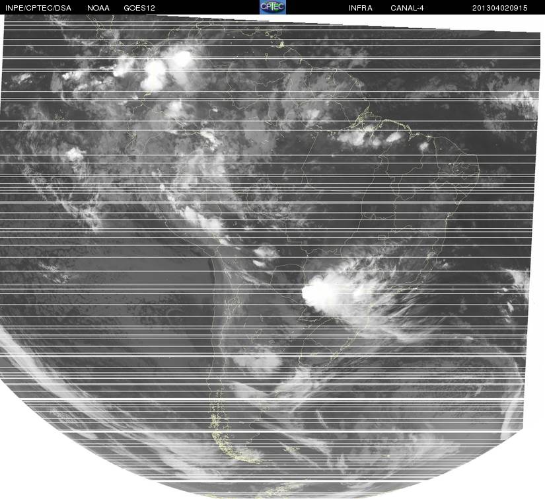Screen dimensions: 545x499
Task: Click the CPTEC logo in the header
Action: click(272, 7)
